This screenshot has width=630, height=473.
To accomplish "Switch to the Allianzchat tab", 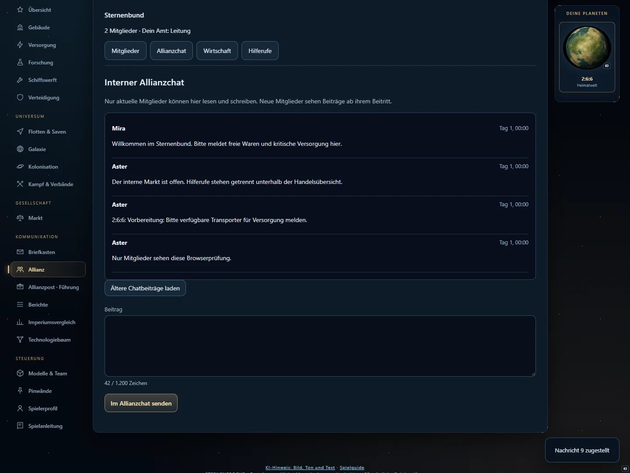I will click(x=171, y=51).
